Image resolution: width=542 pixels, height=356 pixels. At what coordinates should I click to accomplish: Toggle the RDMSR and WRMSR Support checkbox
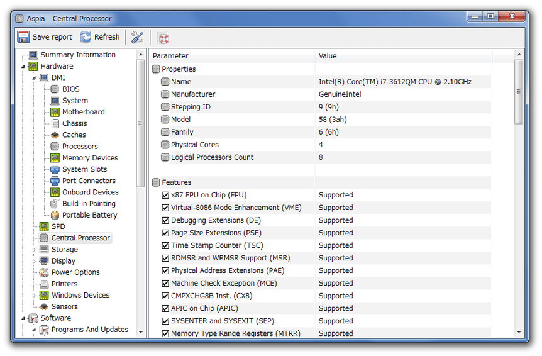coord(165,258)
